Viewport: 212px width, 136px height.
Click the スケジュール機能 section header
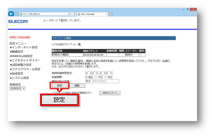(114, 38)
